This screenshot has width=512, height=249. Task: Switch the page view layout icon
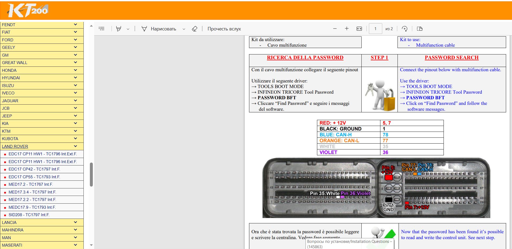419,29
